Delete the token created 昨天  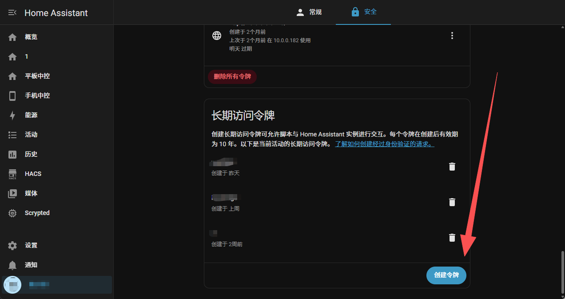point(452,167)
